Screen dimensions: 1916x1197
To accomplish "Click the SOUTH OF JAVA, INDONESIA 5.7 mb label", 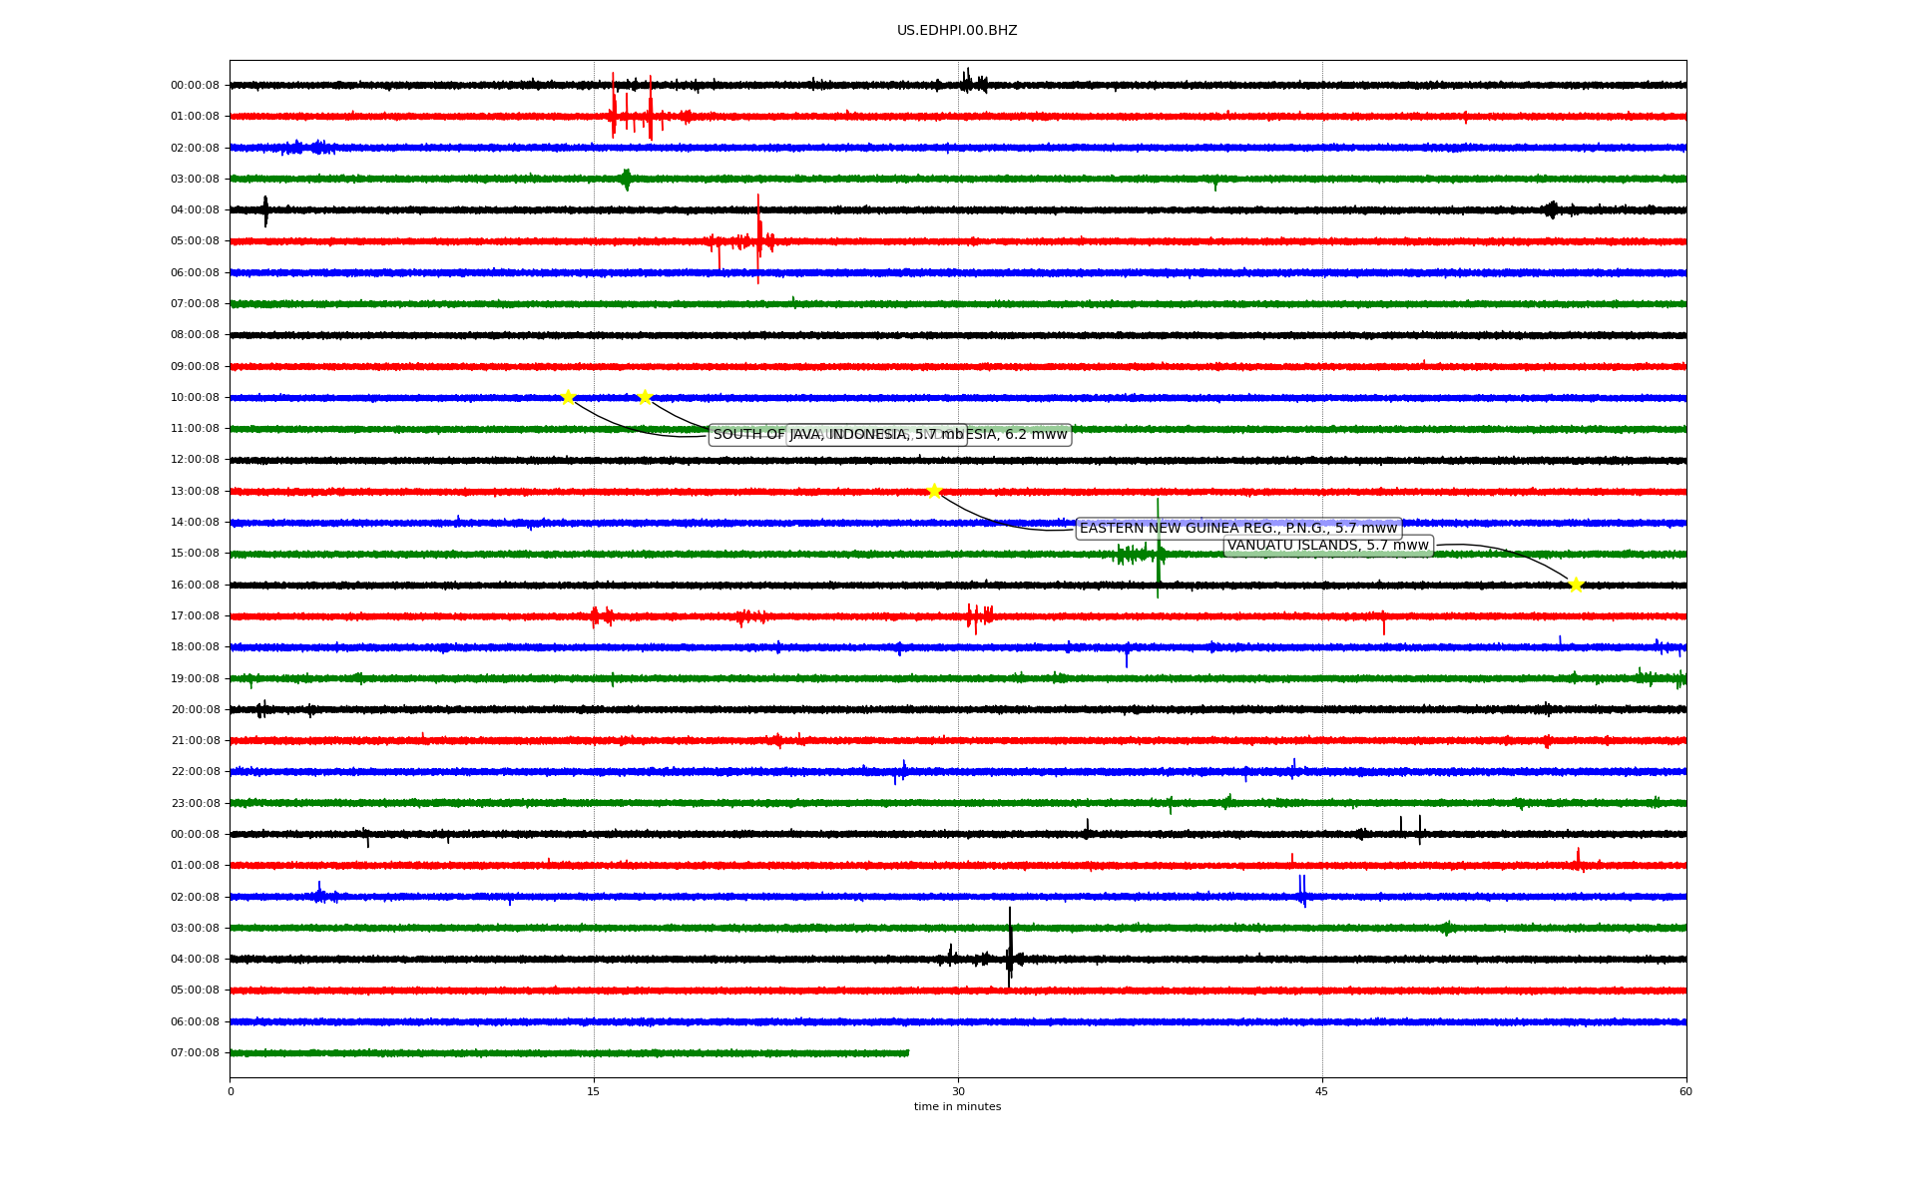I will 838,435.
